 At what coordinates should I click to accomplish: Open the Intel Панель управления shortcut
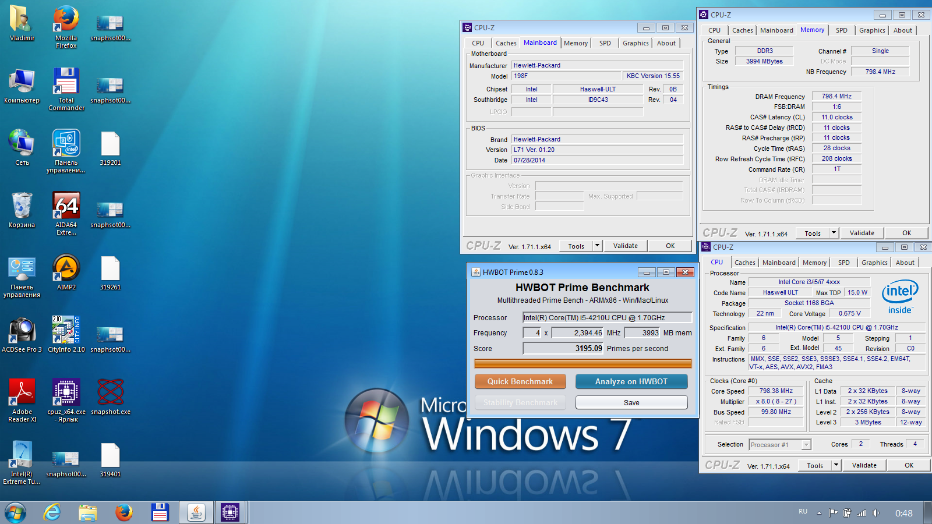click(66, 151)
